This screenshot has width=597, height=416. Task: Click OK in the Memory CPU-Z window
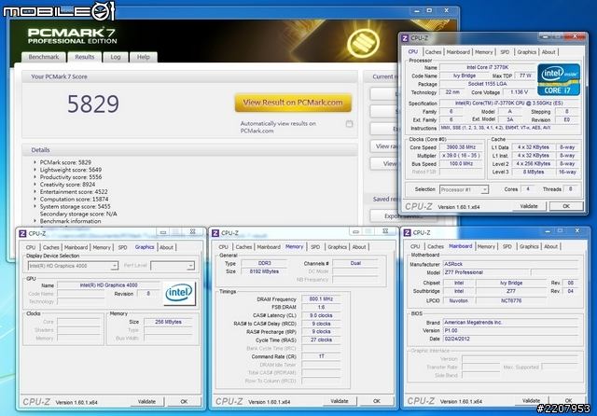click(x=377, y=401)
